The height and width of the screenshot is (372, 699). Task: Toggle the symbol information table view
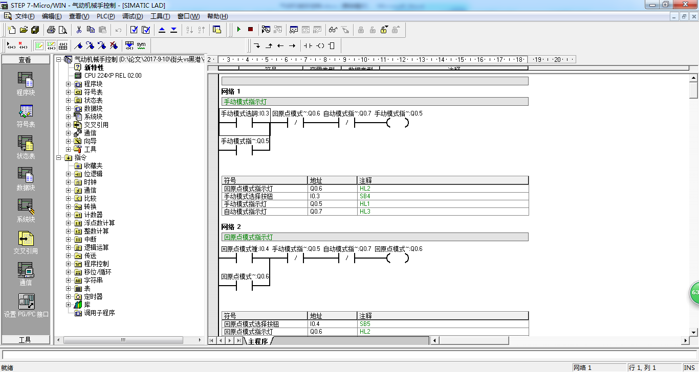pyautogui.click(x=63, y=45)
